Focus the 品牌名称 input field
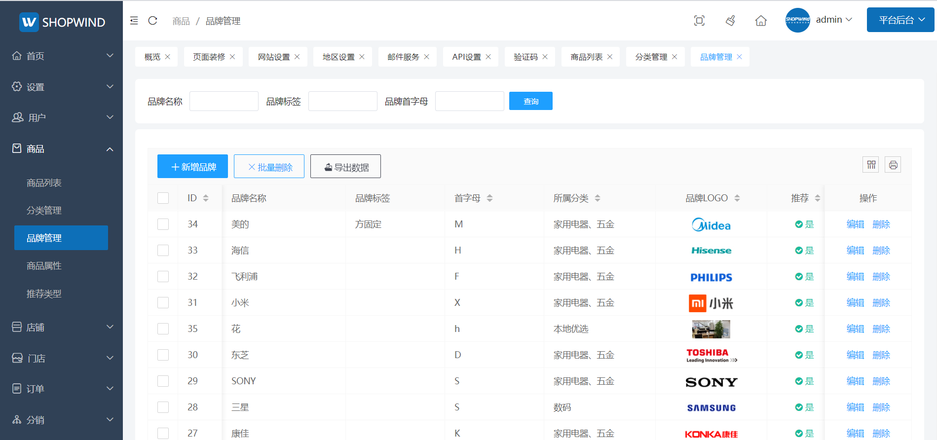Image resolution: width=937 pixels, height=440 pixels. [224, 101]
